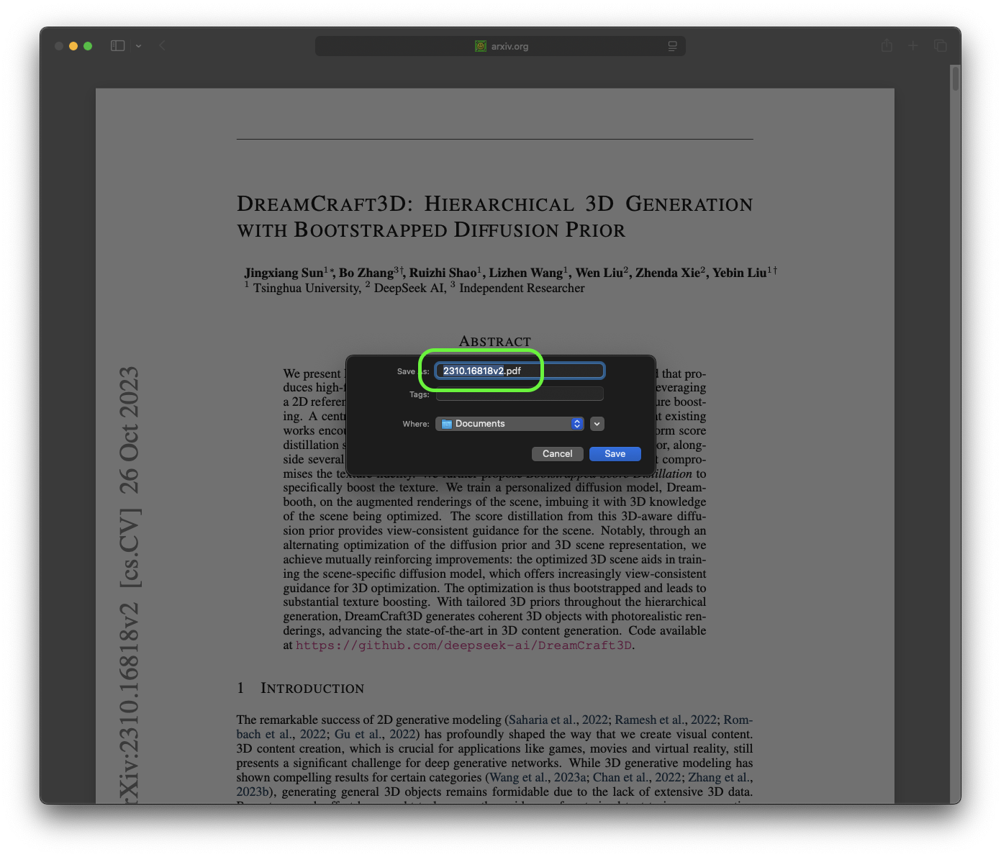Open the DreamCraft3D GitHub link
The width and height of the screenshot is (1001, 857).
[463, 645]
